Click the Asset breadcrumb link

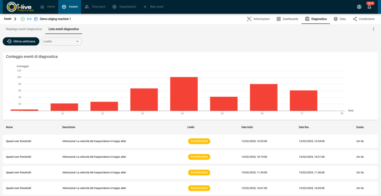click(7, 19)
